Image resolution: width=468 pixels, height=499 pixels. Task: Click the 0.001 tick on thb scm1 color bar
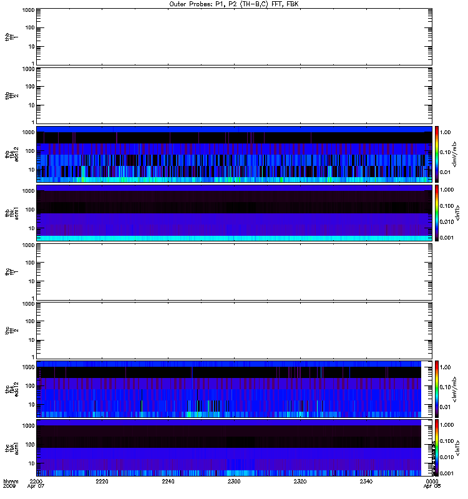tap(447, 238)
